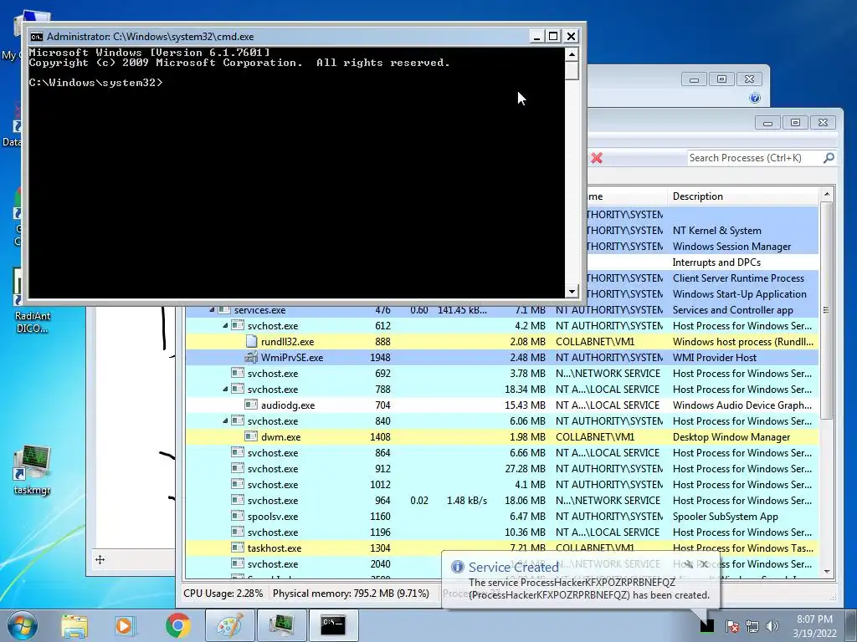857x642 pixels.
Task: Click the cmd.exe taskbar button
Action: click(x=333, y=625)
